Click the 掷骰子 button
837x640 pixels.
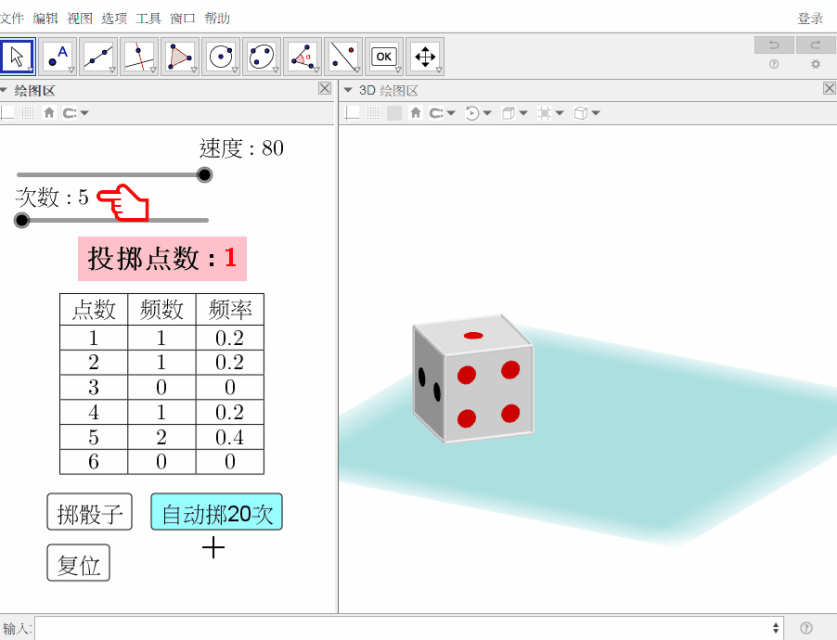(90, 512)
